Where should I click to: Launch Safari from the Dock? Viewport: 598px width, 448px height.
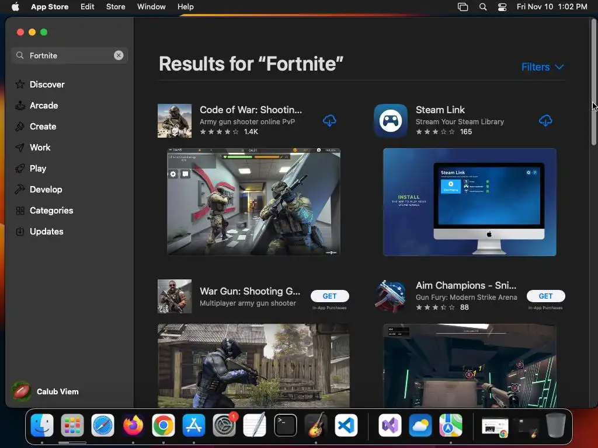click(x=103, y=425)
